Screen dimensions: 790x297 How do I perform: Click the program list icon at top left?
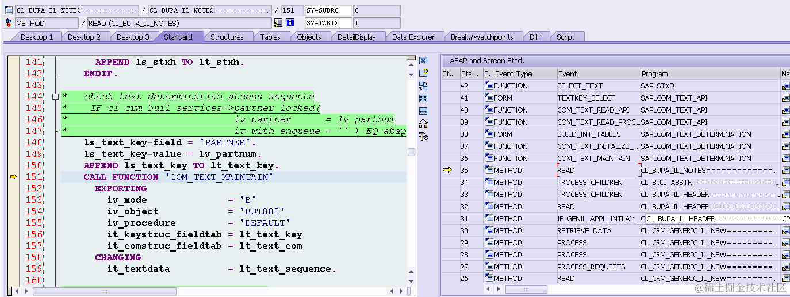tap(9, 10)
